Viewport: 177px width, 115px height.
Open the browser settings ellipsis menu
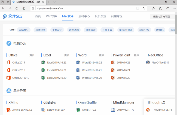(174, 8)
